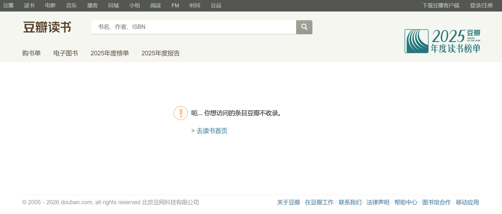Screen dimensions: 502x214
Task: Open the 豆瓣读书 logo
Action: 47,27
